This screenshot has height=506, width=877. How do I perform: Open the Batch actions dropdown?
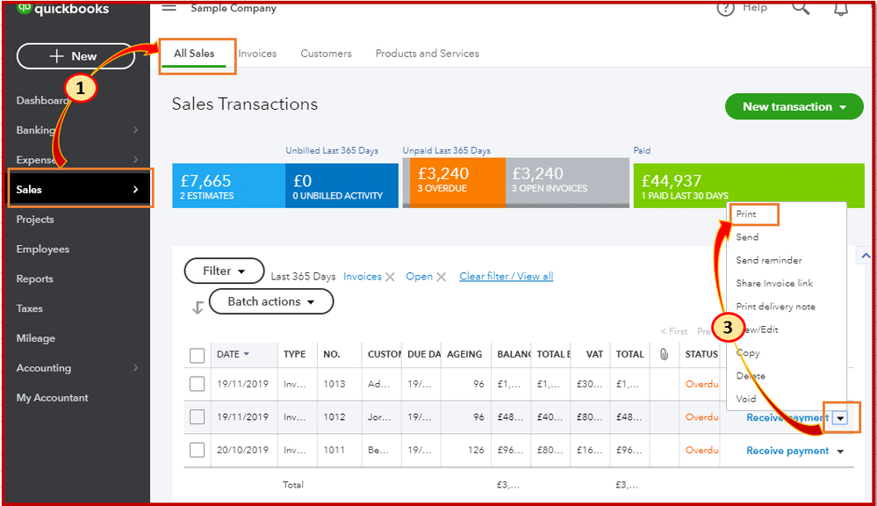tap(271, 301)
